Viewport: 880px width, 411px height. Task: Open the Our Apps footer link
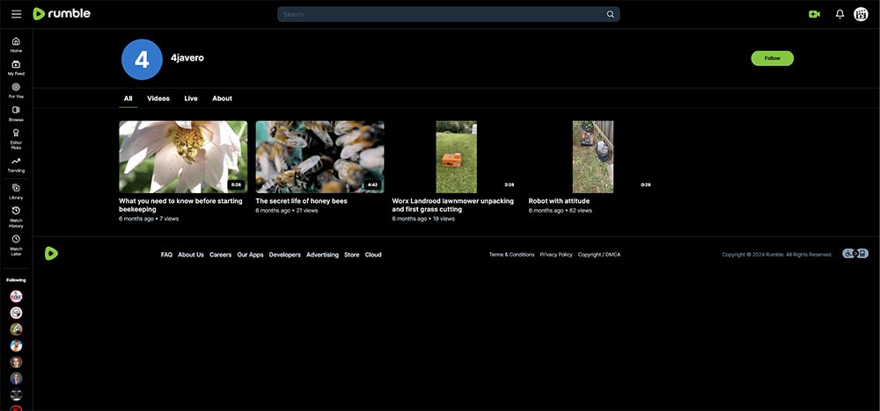pyautogui.click(x=250, y=255)
